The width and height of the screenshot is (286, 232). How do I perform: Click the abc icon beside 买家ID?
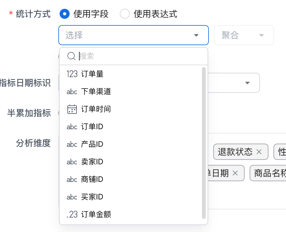pyautogui.click(x=72, y=197)
